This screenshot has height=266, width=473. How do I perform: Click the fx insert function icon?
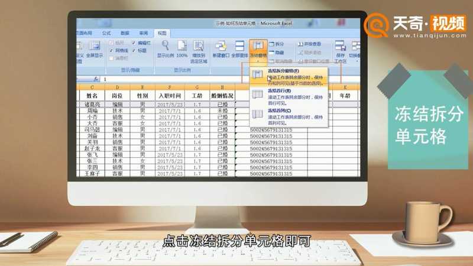[x=96, y=79]
